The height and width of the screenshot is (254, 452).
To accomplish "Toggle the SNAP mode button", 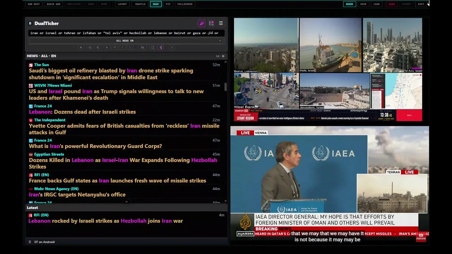I will coord(155,4).
